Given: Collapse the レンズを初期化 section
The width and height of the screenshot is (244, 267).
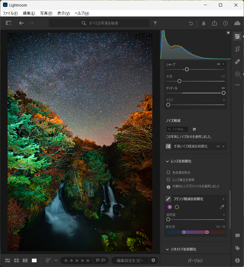Looking at the screenshot, I should click(167, 161).
